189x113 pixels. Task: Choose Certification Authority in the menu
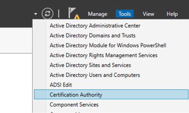(111, 94)
